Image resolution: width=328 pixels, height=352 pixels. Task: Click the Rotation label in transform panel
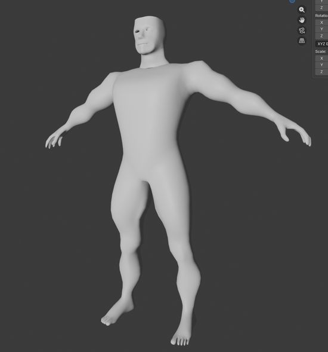point(321,16)
